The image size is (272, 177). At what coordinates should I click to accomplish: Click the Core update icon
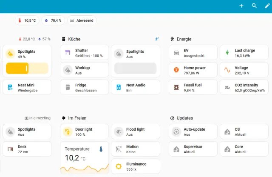(x=227, y=149)
